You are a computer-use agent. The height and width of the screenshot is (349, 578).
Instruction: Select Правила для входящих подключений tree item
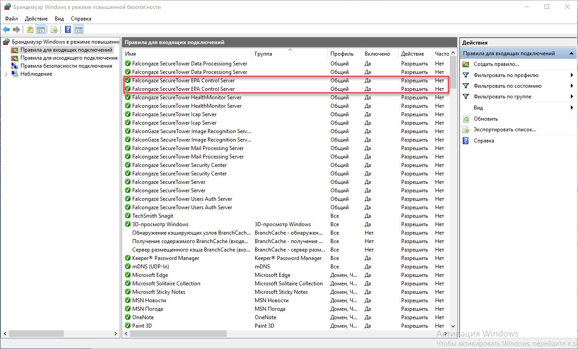(x=66, y=50)
